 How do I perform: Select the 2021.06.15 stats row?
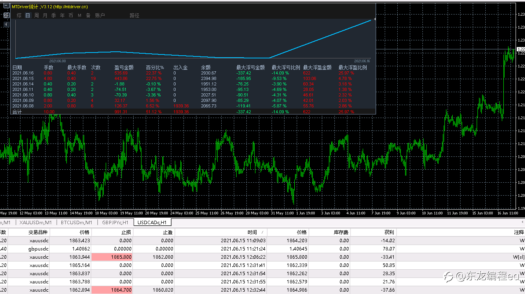tap(193, 78)
